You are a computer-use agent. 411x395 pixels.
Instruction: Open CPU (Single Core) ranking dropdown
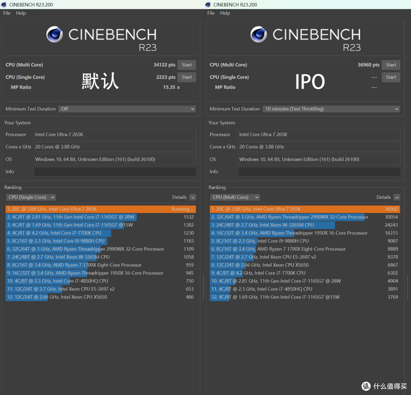[x=31, y=197]
